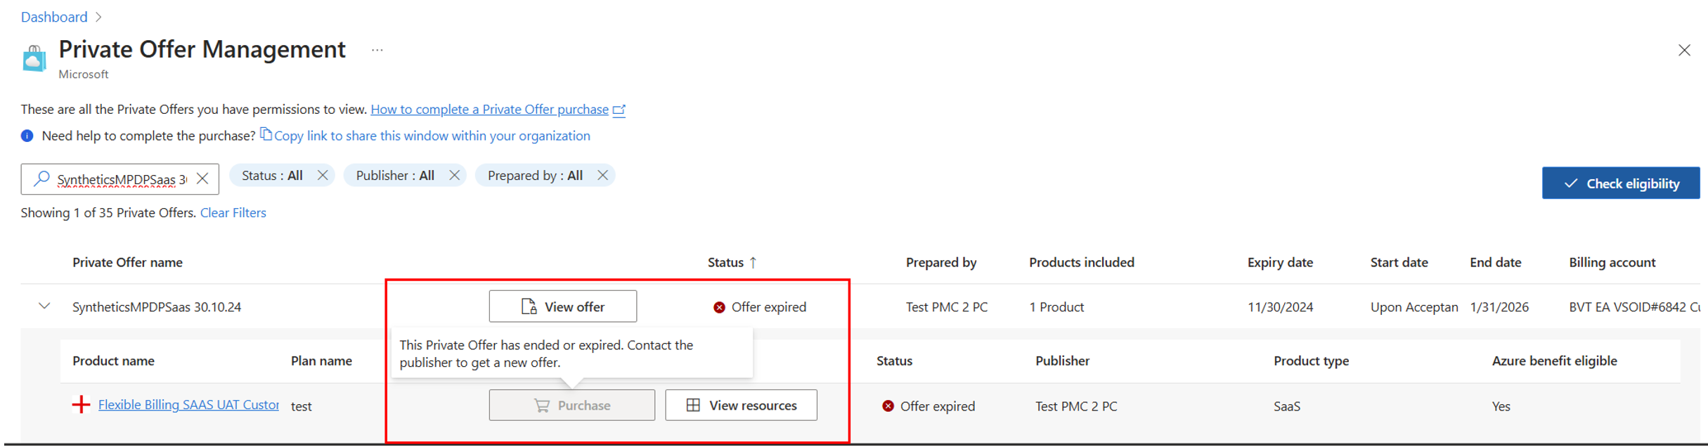Click the Dashboard breadcrumb link

[x=54, y=17]
